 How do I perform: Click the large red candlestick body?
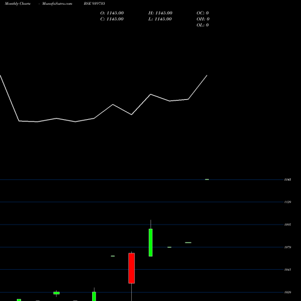click(x=132, y=268)
